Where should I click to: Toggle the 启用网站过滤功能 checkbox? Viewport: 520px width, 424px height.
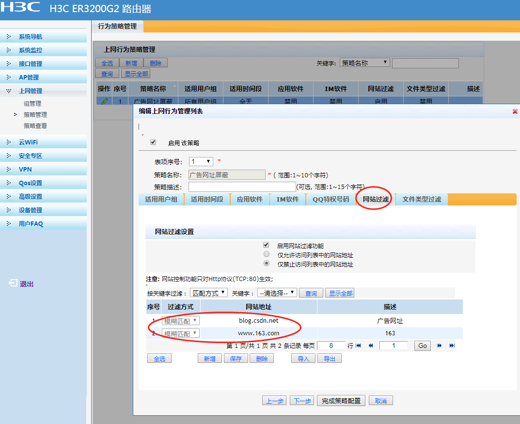point(266,245)
